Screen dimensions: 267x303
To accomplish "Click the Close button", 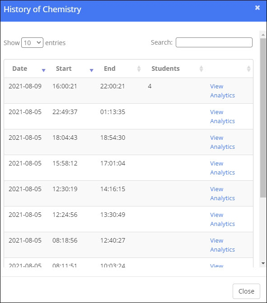I will 246,291.
